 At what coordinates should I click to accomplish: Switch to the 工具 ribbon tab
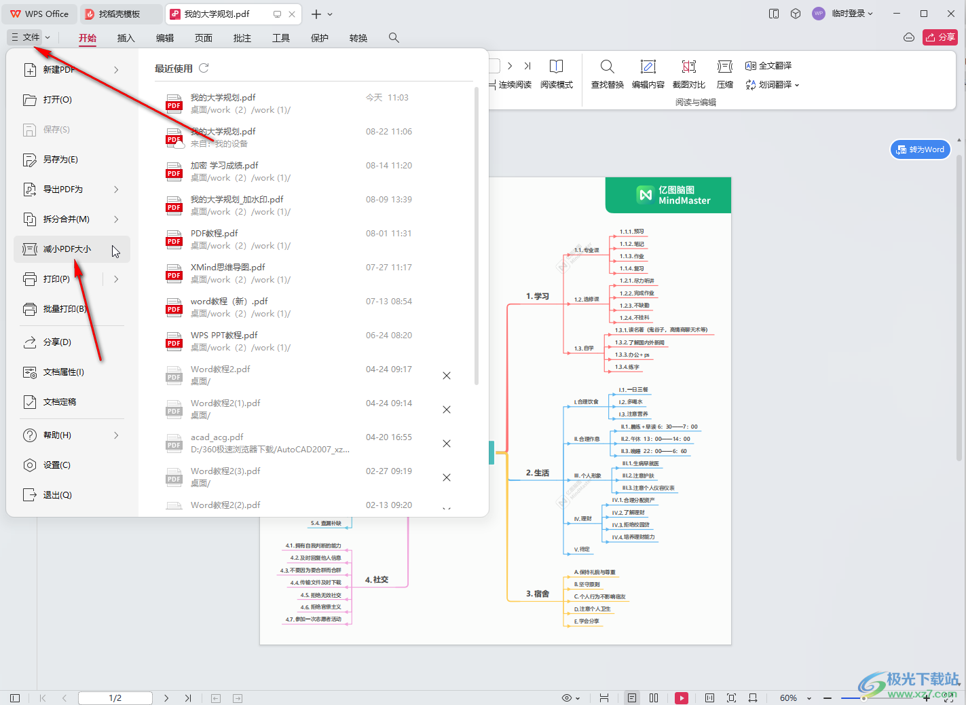click(281, 38)
